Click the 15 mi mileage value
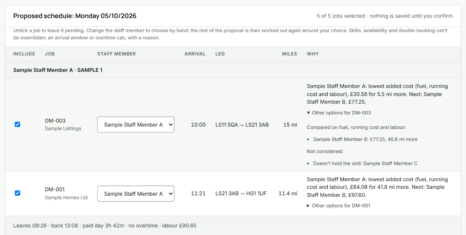This screenshot has width=466, height=235. [290, 125]
